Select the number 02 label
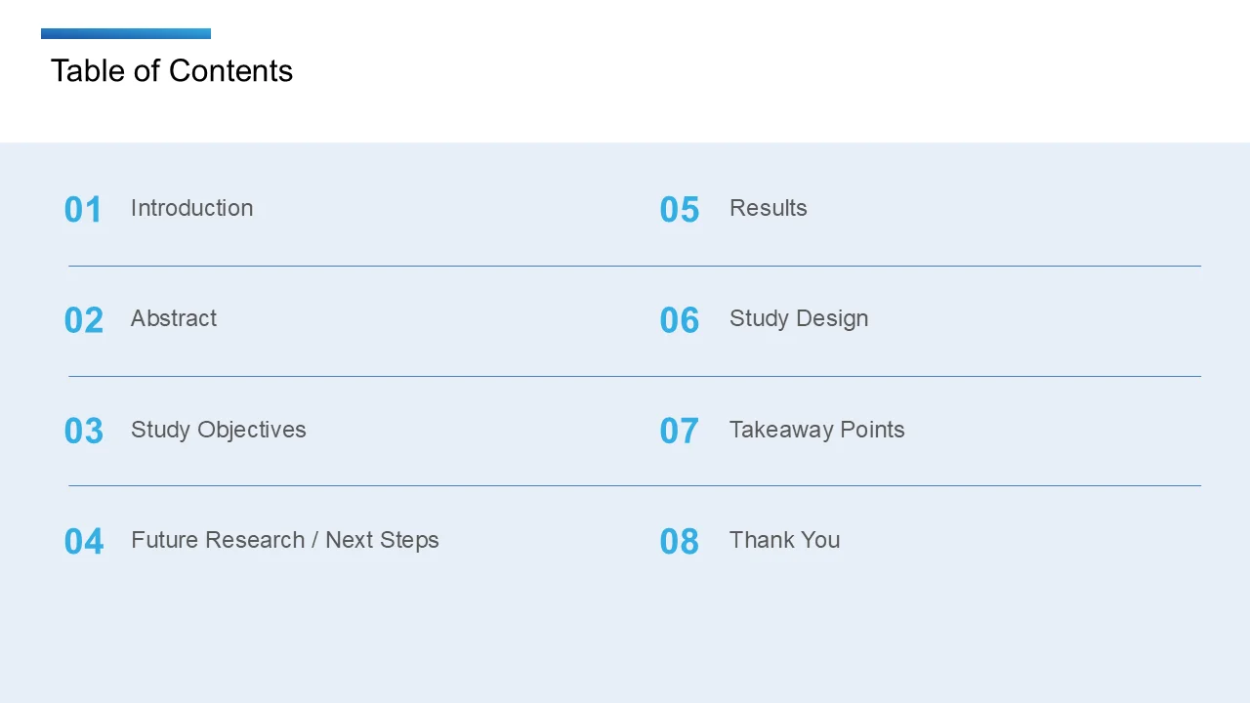The width and height of the screenshot is (1250, 703). click(x=83, y=320)
